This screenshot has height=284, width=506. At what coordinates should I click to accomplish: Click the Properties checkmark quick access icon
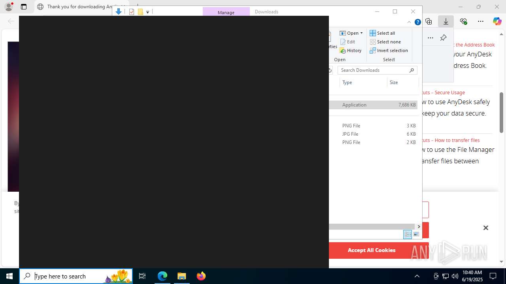[x=132, y=12]
